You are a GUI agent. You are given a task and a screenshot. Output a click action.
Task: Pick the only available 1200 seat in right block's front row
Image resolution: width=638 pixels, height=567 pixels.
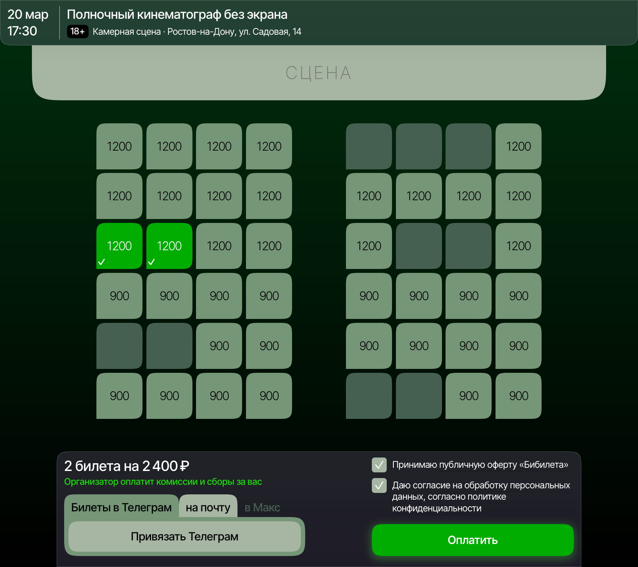(518, 146)
